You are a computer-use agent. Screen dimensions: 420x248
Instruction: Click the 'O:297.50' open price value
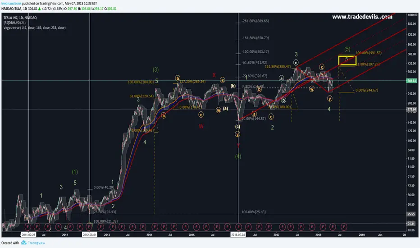point(71,9)
